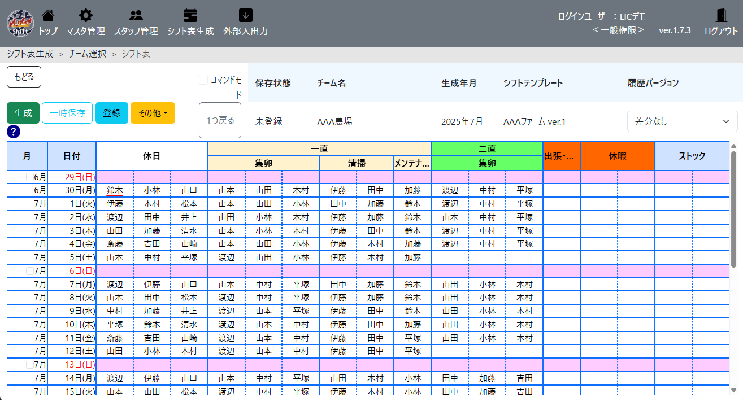Click the シフト表生成 breadcrumb link

(30, 54)
